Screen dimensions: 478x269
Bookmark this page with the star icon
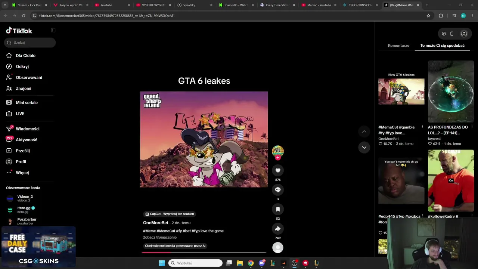[x=428, y=16]
